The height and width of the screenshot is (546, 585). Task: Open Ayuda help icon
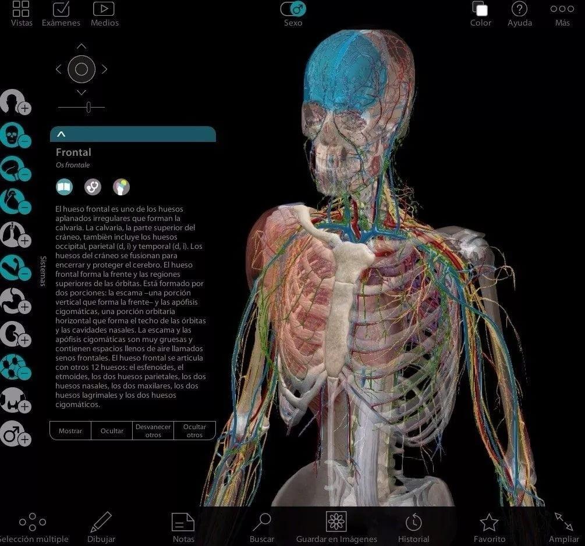[519, 10]
